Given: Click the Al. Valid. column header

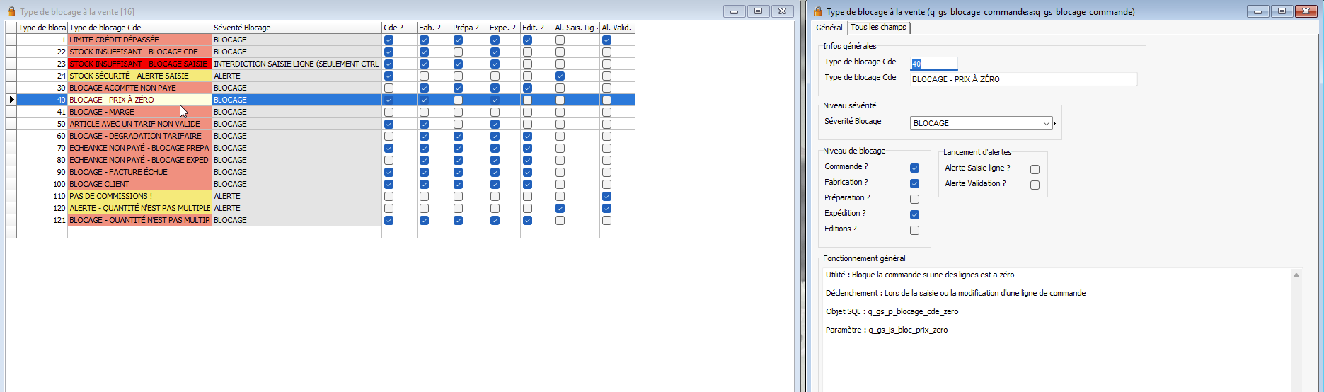Looking at the screenshot, I should click(616, 28).
